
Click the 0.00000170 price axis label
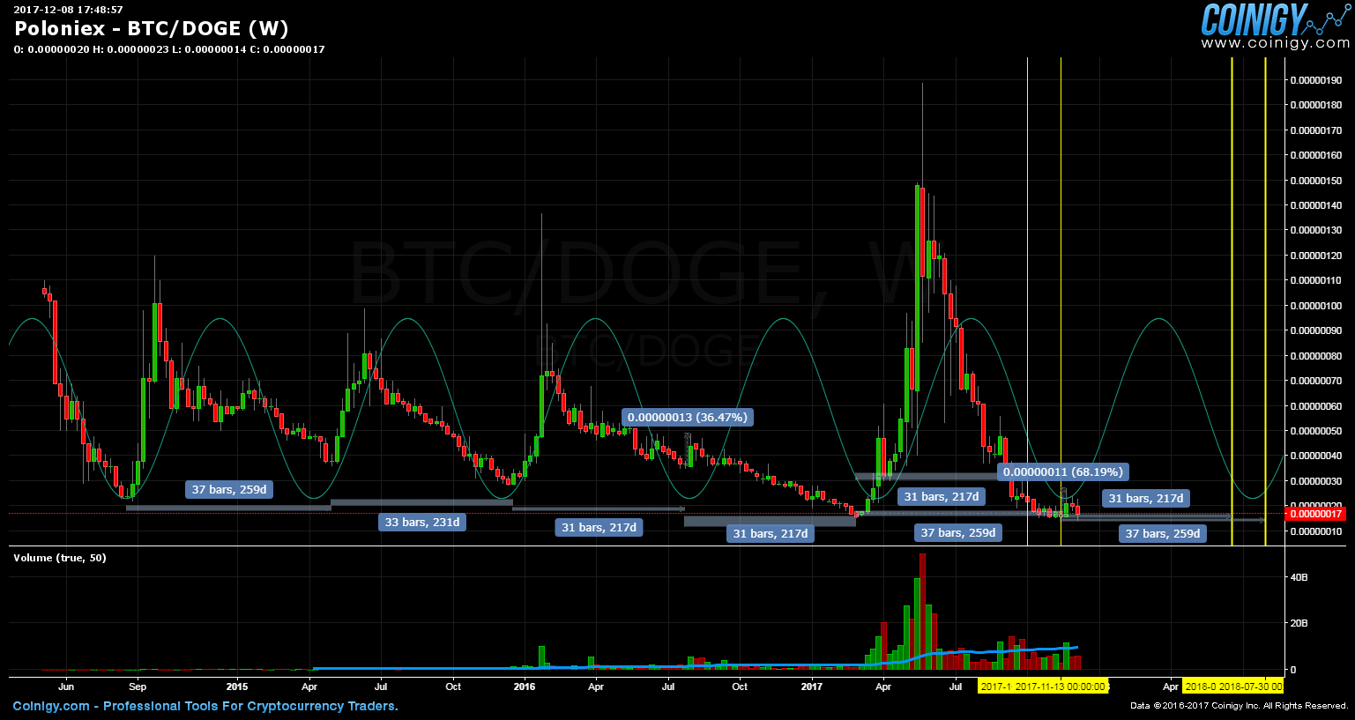point(1315,130)
